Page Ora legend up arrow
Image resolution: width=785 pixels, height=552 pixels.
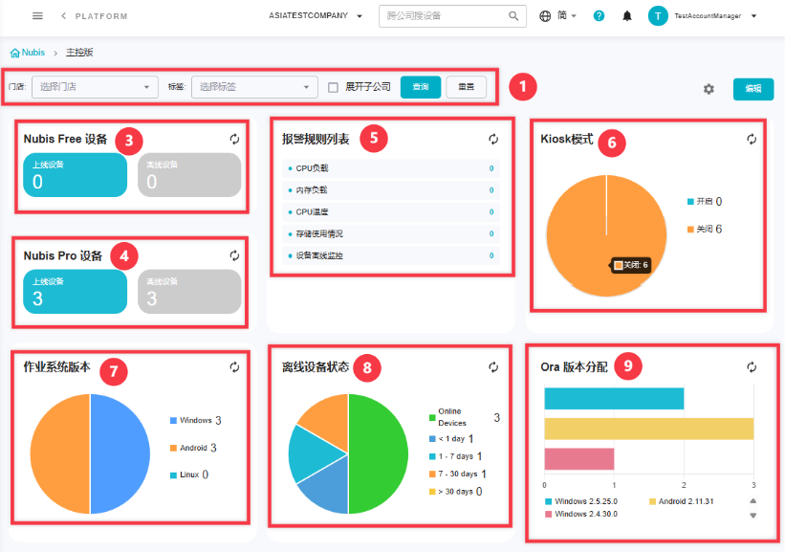pos(752,501)
